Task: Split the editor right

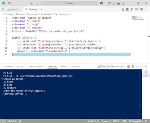Action: coord(141,9)
